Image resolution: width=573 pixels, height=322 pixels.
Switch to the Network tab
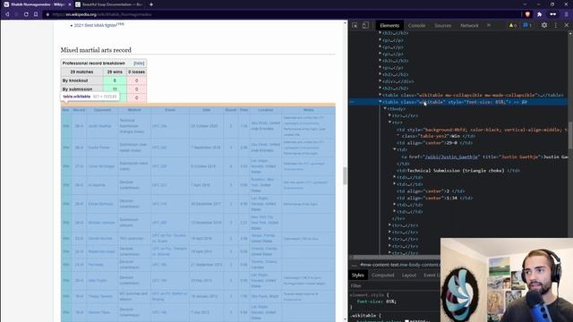[x=469, y=26]
